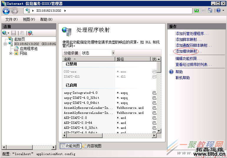Screen dimensions: 227x158
Task: Click 编辑功能权限... action link
Action: point(188,59)
